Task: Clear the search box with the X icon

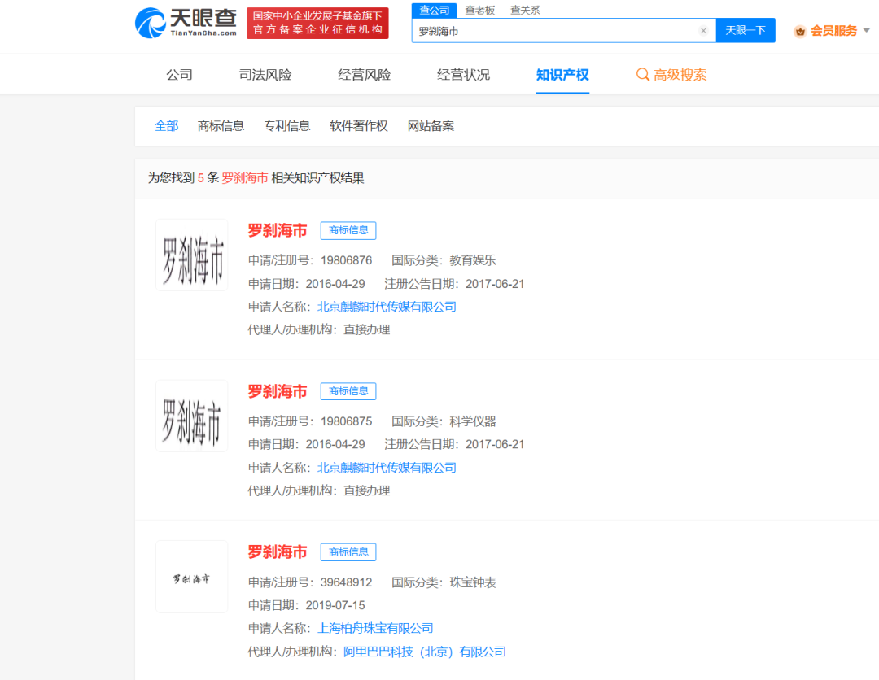Action: [703, 31]
